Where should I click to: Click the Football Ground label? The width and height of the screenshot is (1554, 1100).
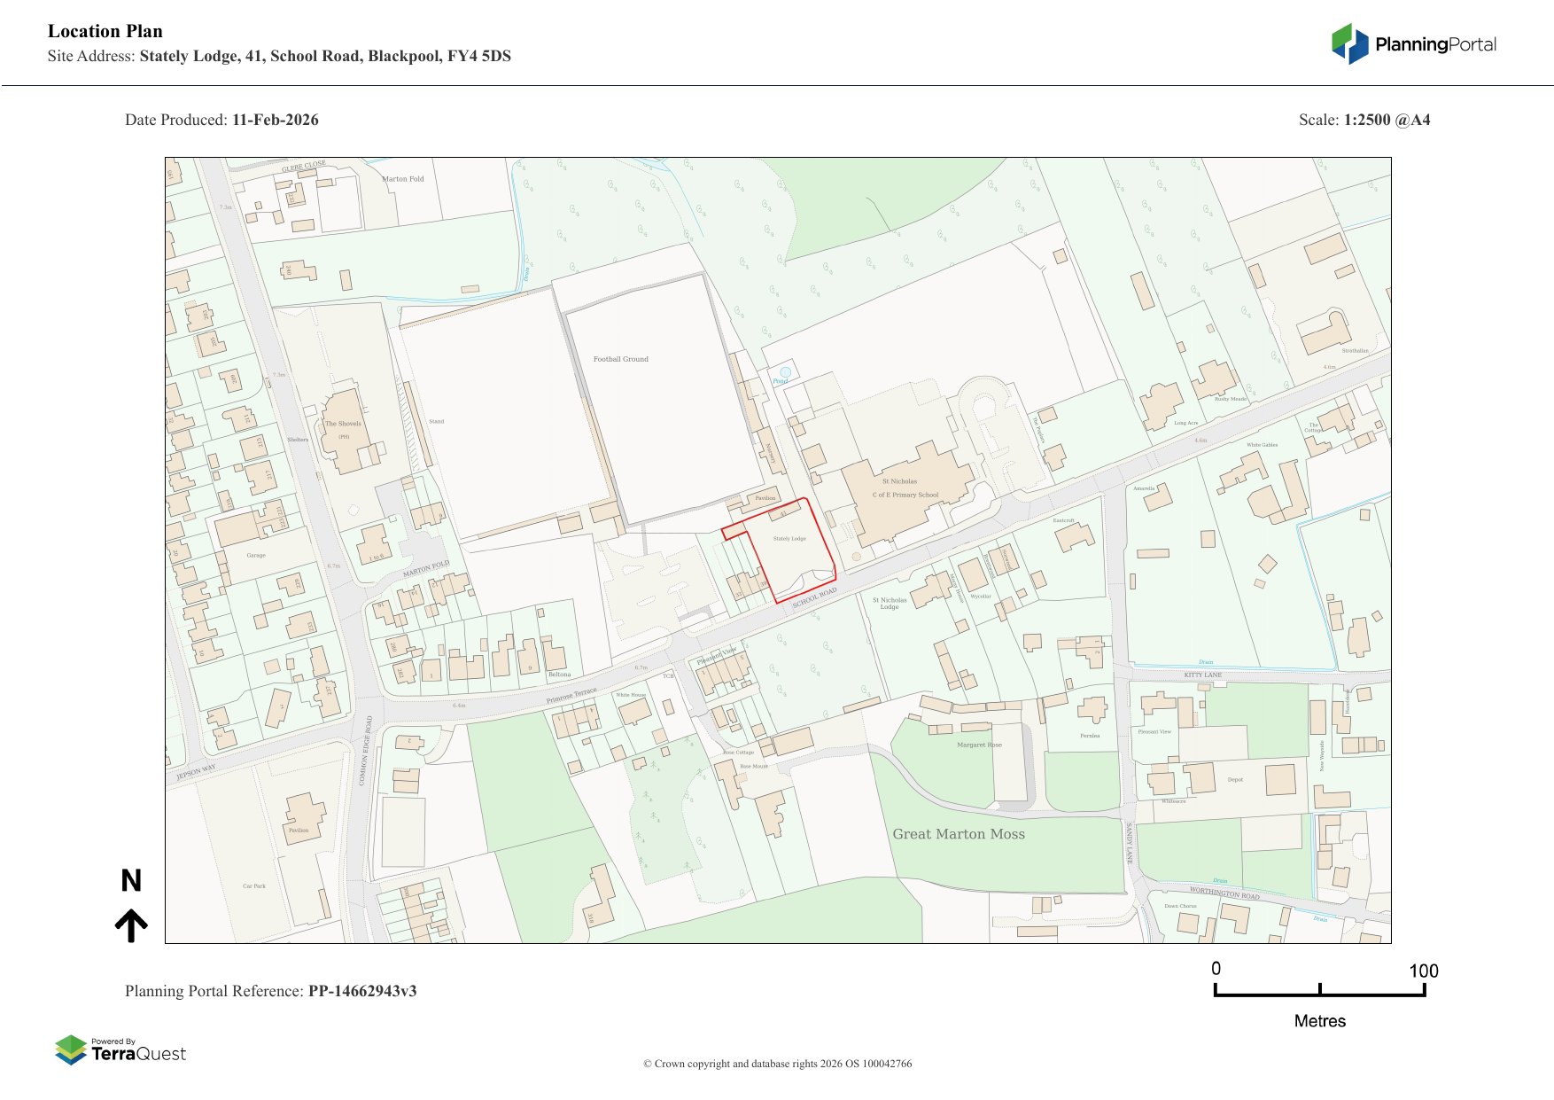click(x=620, y=359)
